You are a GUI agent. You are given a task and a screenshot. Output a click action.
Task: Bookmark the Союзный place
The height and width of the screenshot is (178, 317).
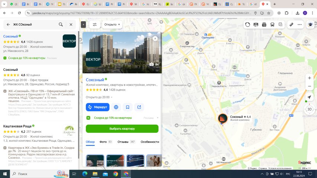coord(127,107)
